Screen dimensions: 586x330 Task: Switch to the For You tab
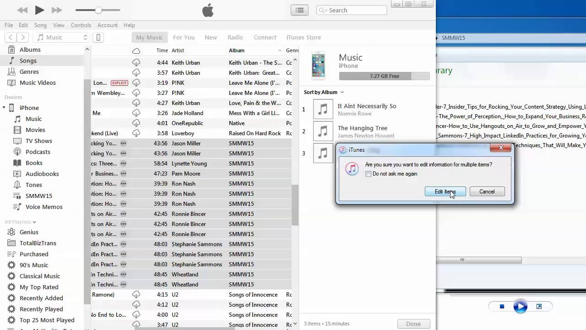[x=184, y=38]
